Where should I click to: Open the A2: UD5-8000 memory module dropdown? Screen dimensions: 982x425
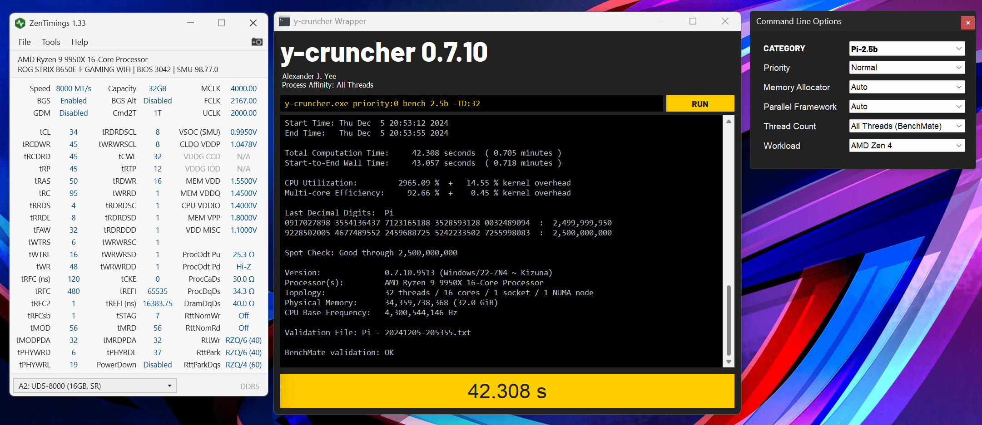(95, 386)
